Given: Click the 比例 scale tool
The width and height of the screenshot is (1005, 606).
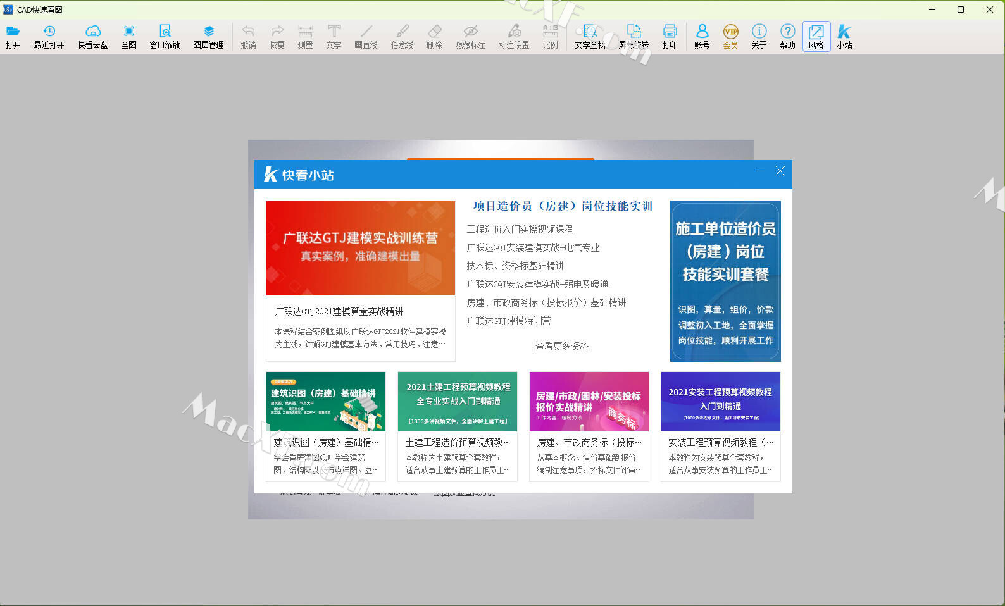Looking at the screenshot, I should pyautogui.click(x=550, y=37).
